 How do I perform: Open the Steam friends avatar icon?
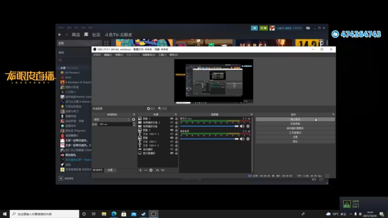point(272,28)
